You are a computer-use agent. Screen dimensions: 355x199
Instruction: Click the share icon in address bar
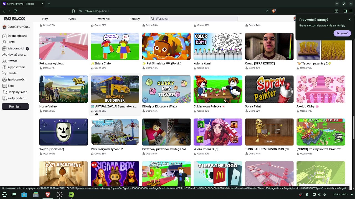[x=267, y=11]
